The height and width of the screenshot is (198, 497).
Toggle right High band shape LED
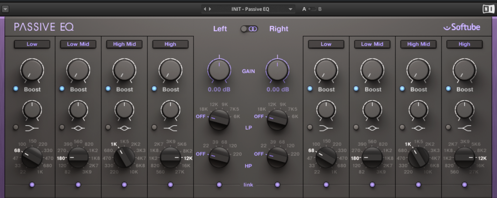[x=448, y=127]
